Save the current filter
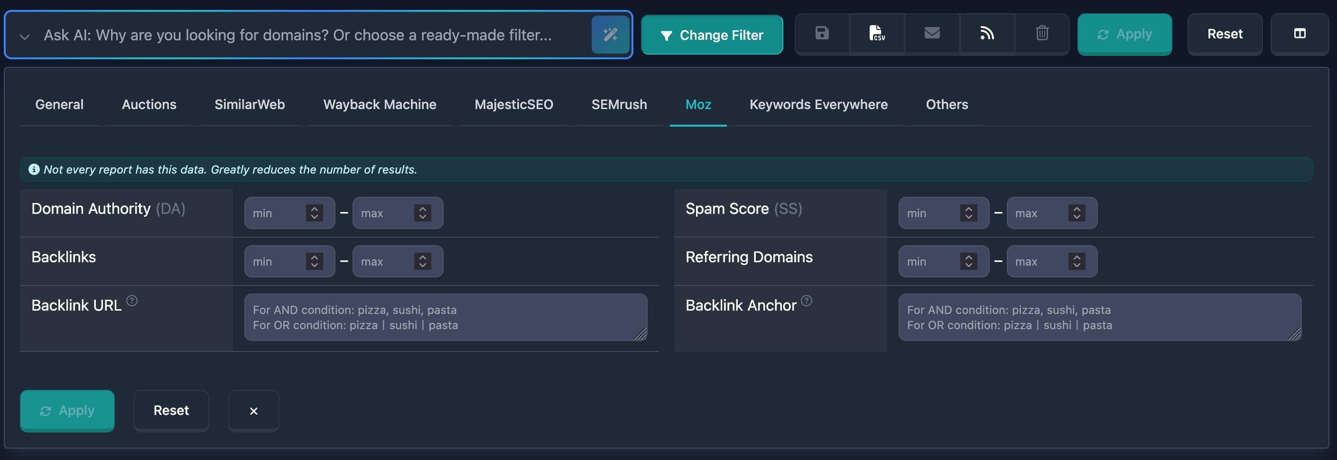Screen dimensions: 1337x460 click(x=822, y=34)
